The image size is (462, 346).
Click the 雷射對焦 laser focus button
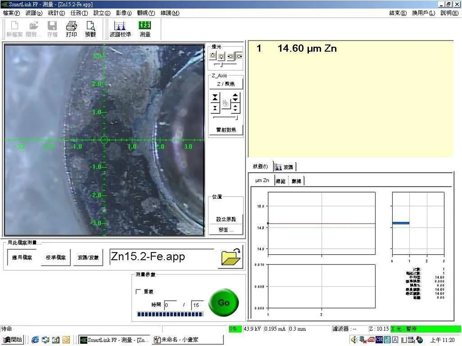pos(226,130)
